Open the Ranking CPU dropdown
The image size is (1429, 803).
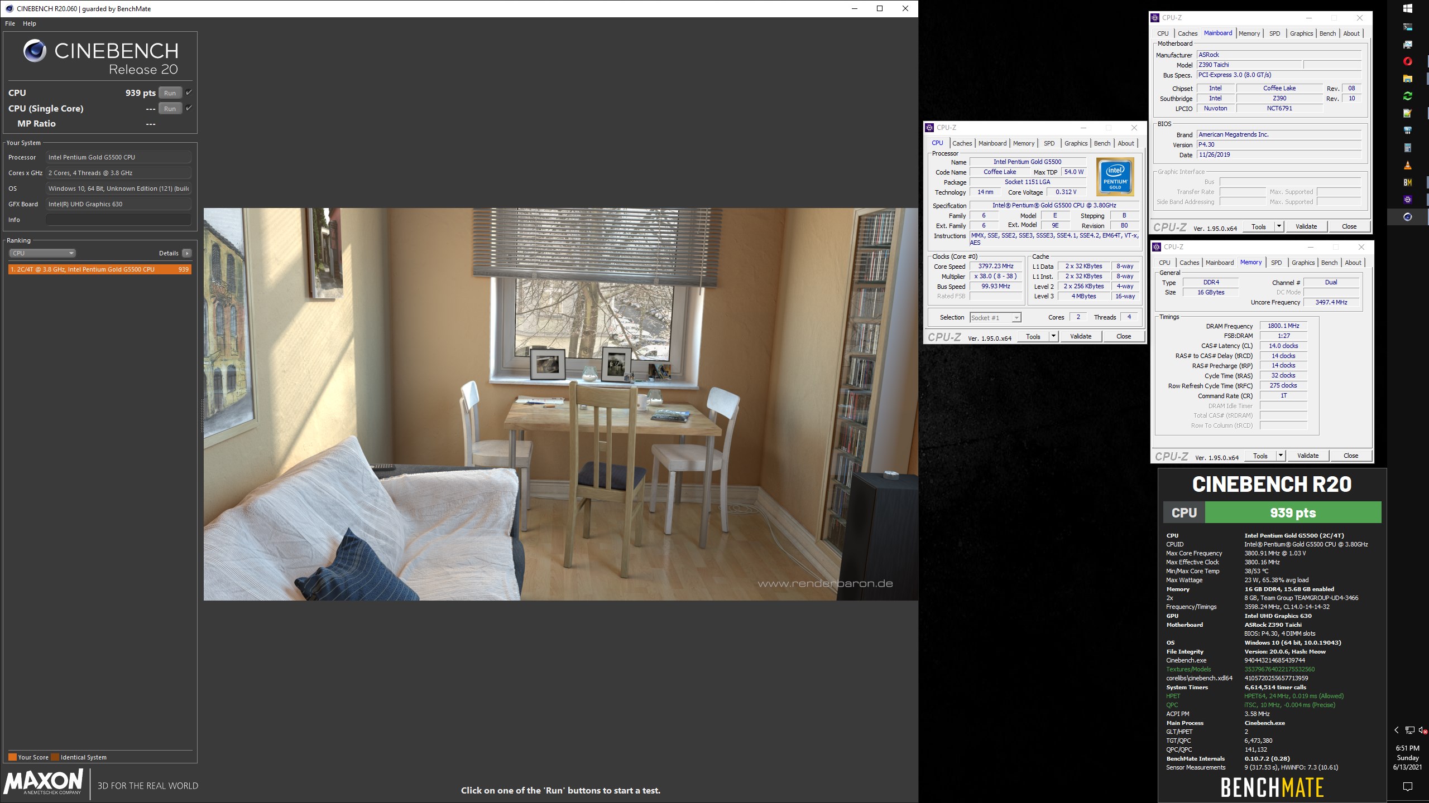pyautogui.click(x=42, y=253)
